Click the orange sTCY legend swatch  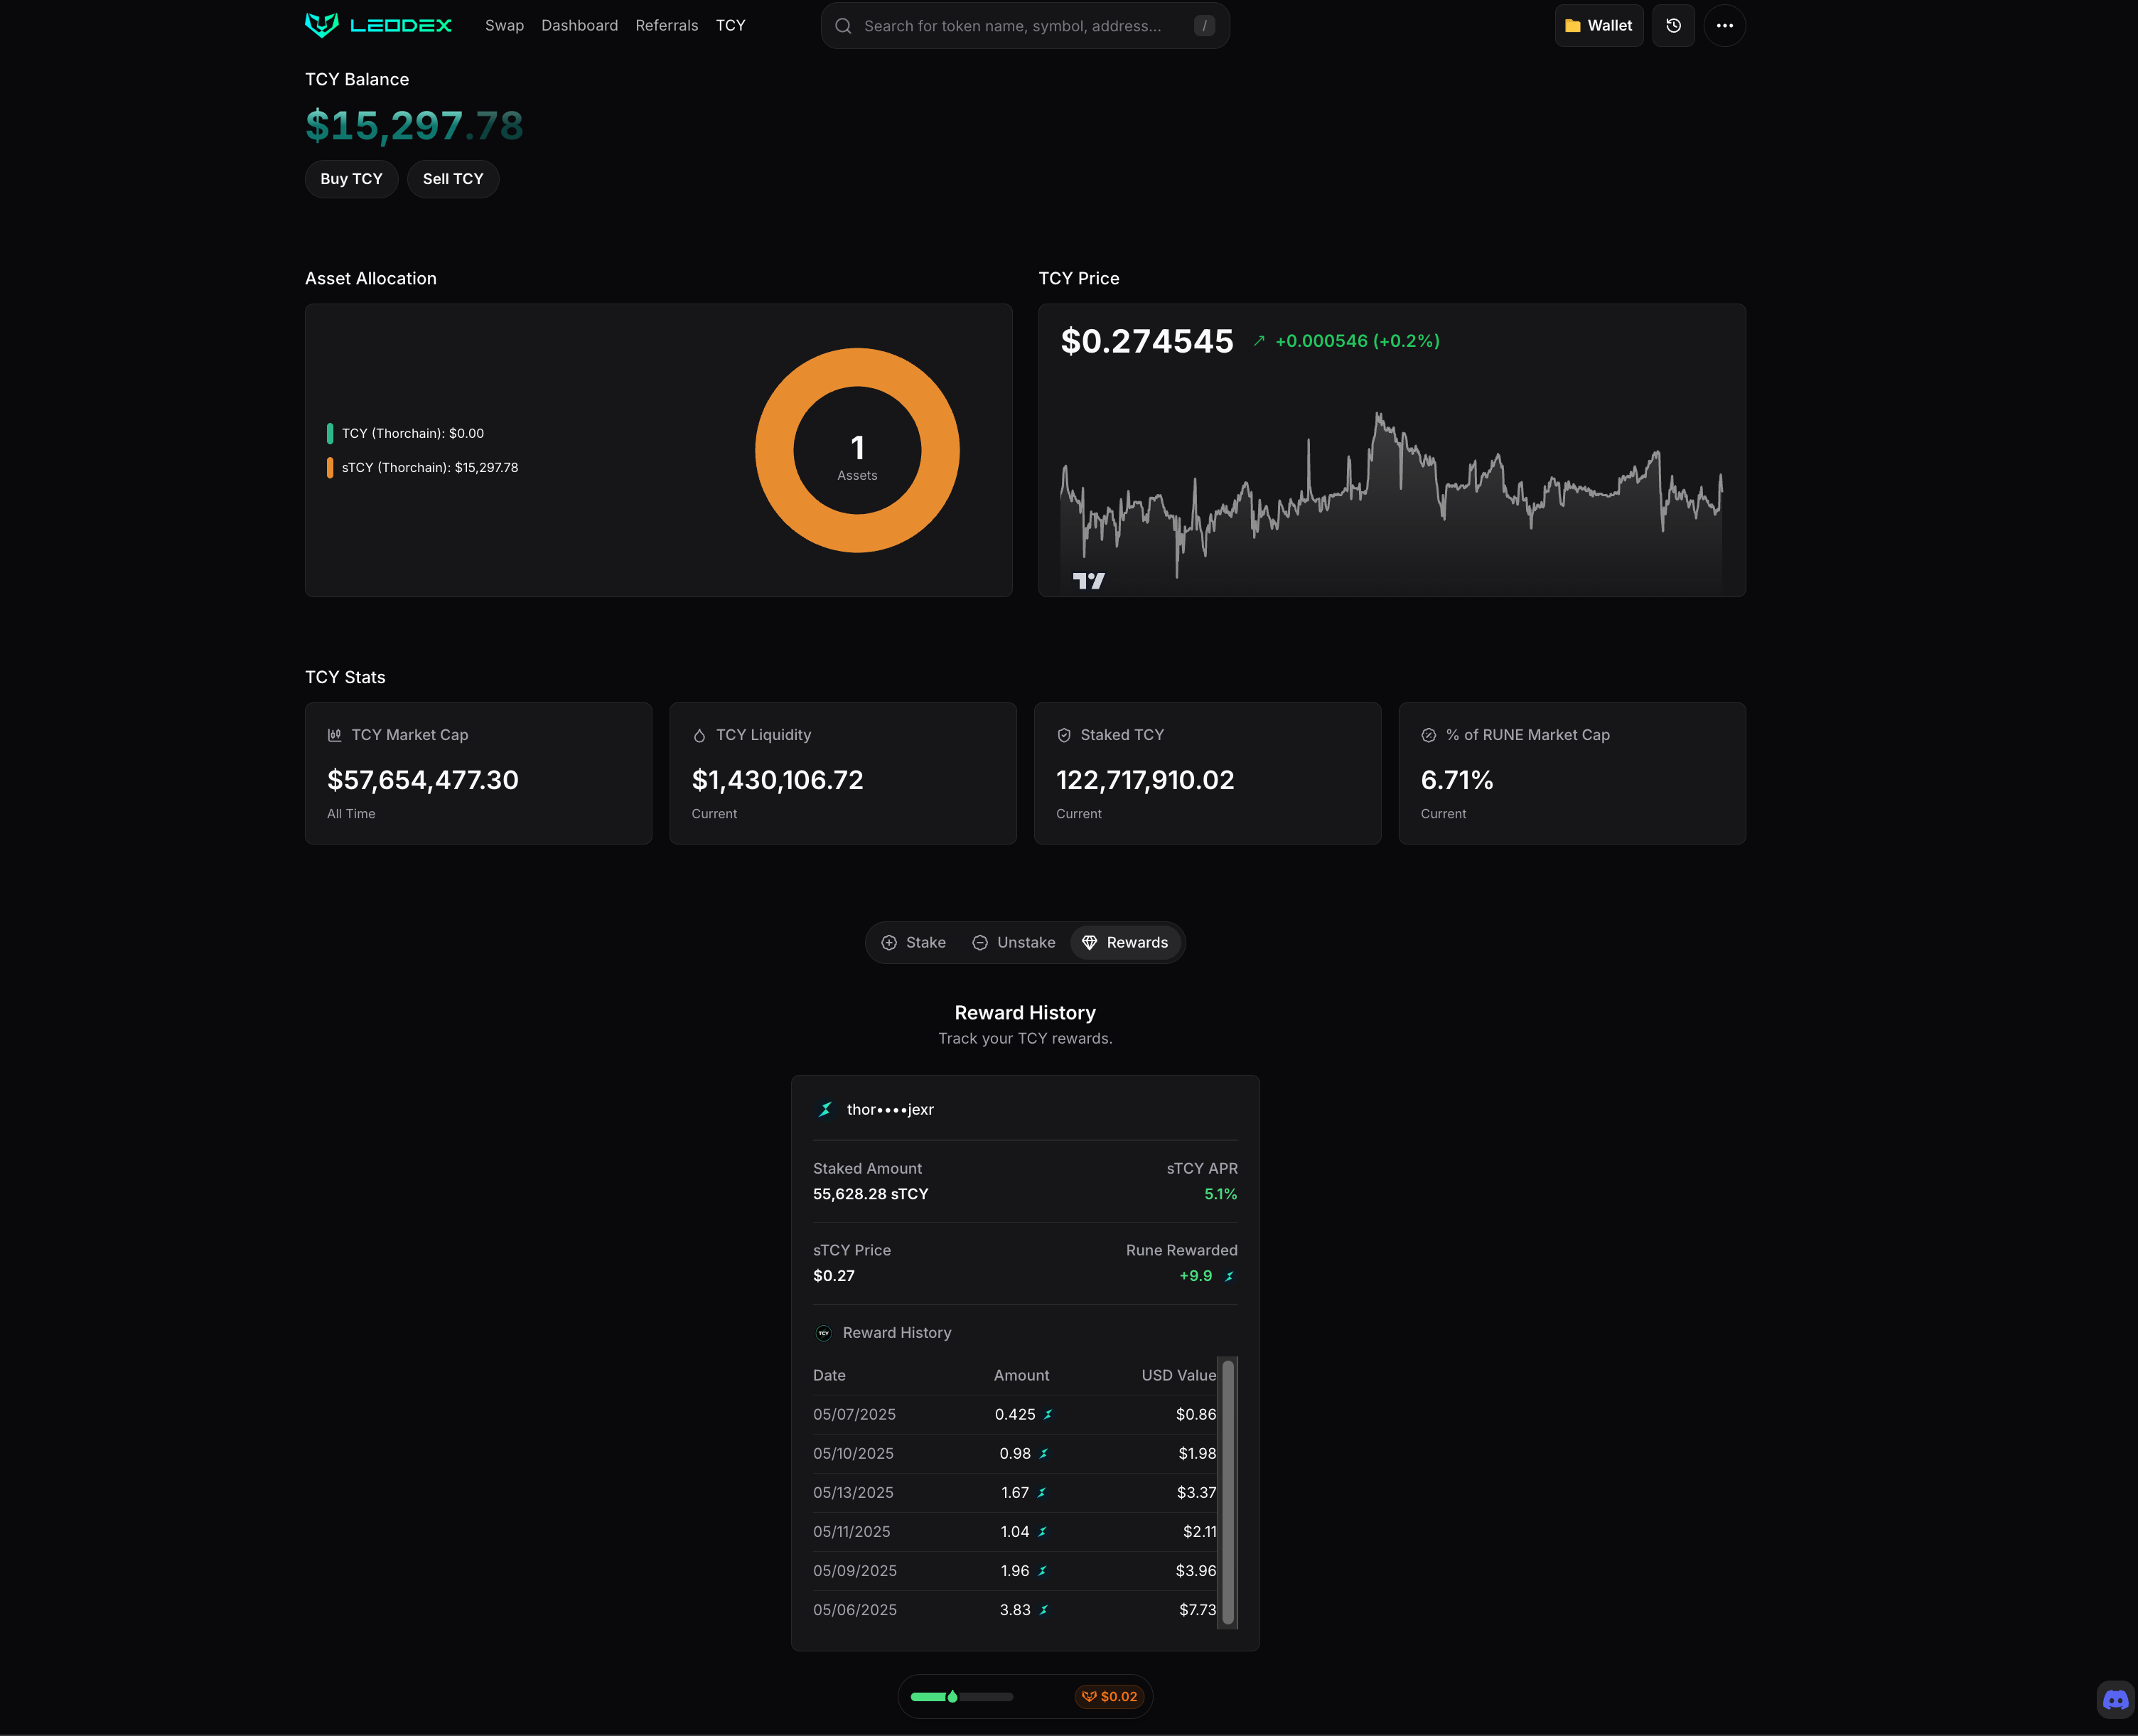330,467
